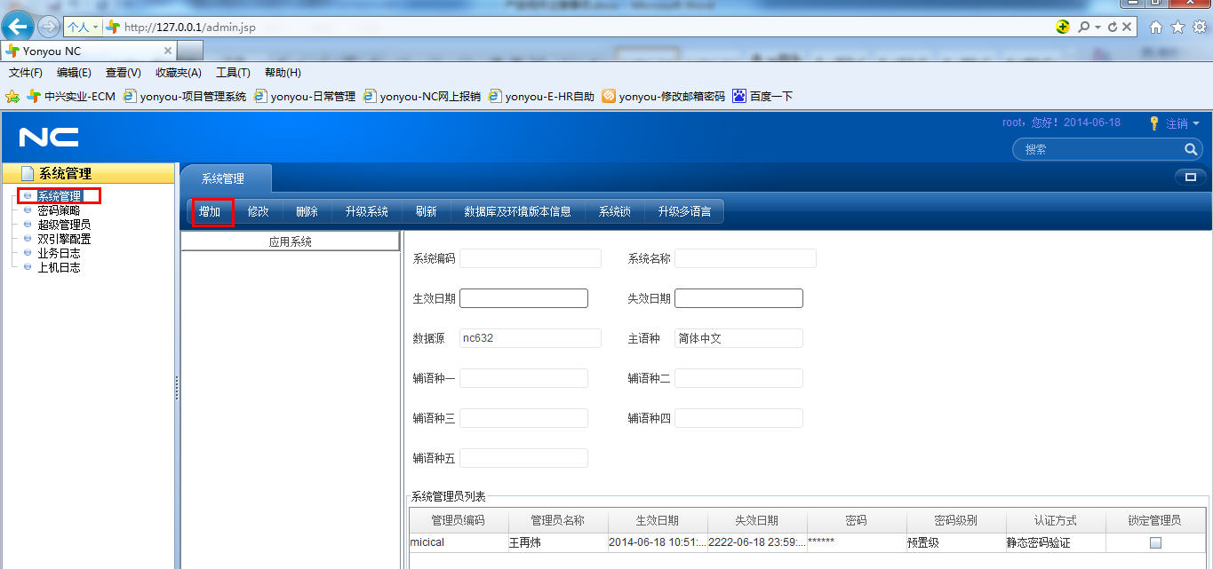Screen dimensions: 1213x569
Task: Click the refresh icon in address bar
Action: pyautogui.click(x=1113, y=28)
